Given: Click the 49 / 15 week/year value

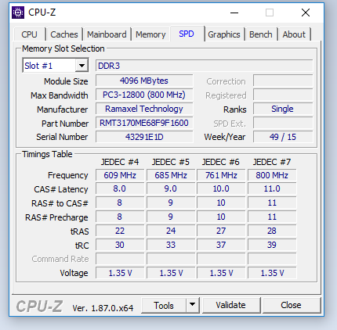Looking at the screenshot, I should pos(283,137).
